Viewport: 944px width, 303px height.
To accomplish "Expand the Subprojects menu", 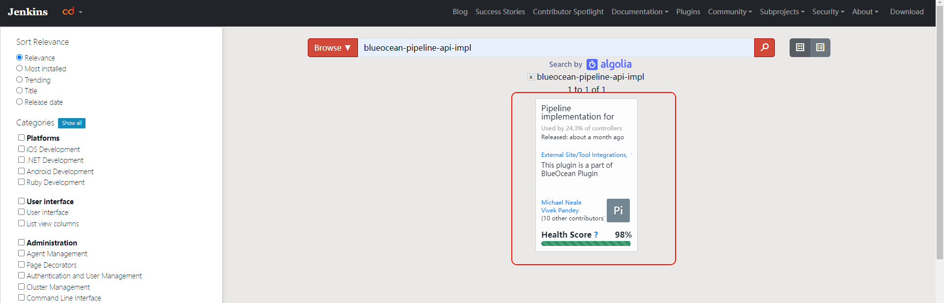I will point(782,12).
